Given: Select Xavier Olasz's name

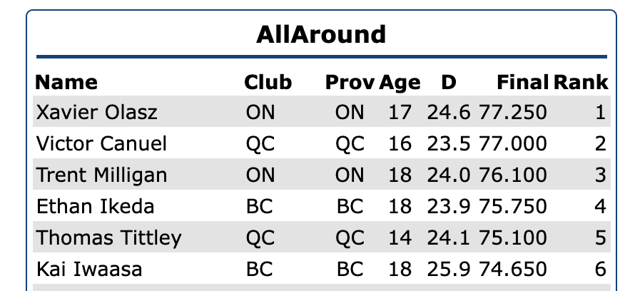Looking at the screenshot, I should 97,113.
